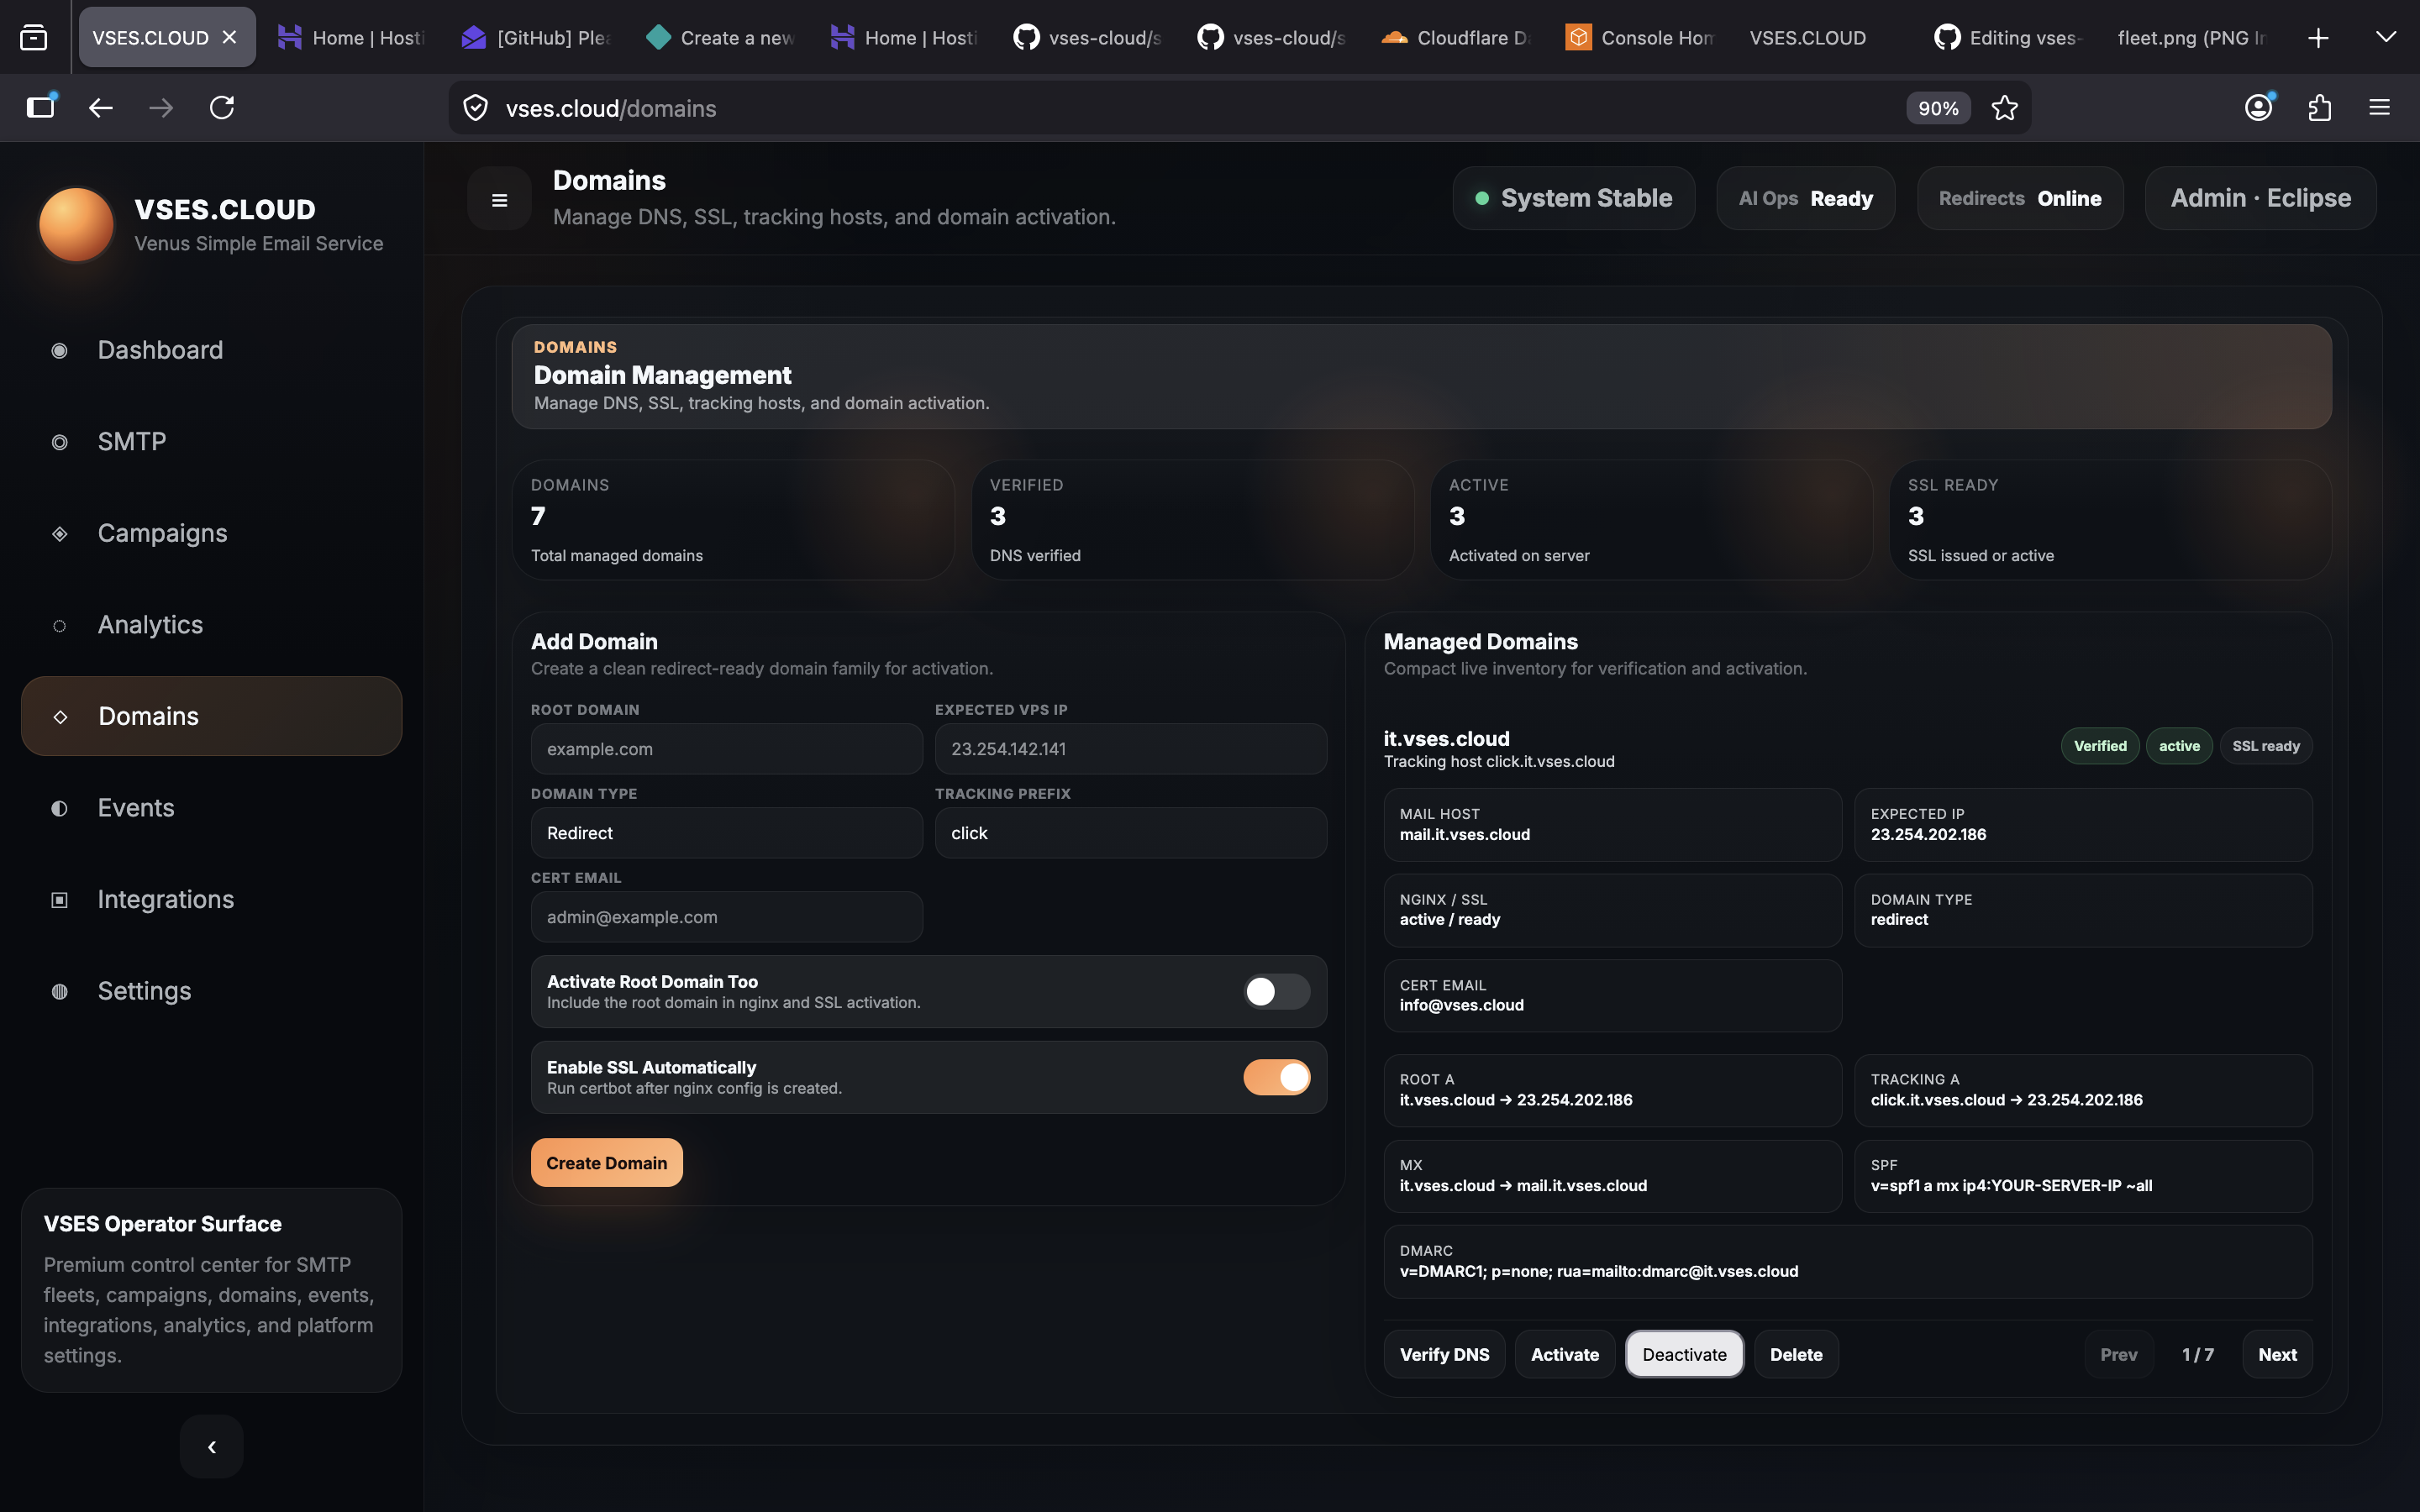Open the Dashboard sidebar item
Viewport: 2420px width, 1512px height.
(x=211, y=350)
